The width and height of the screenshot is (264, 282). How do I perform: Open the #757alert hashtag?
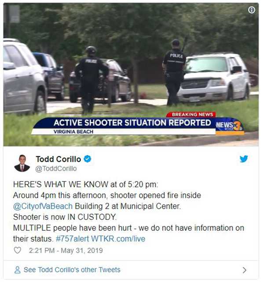[72, 239]
